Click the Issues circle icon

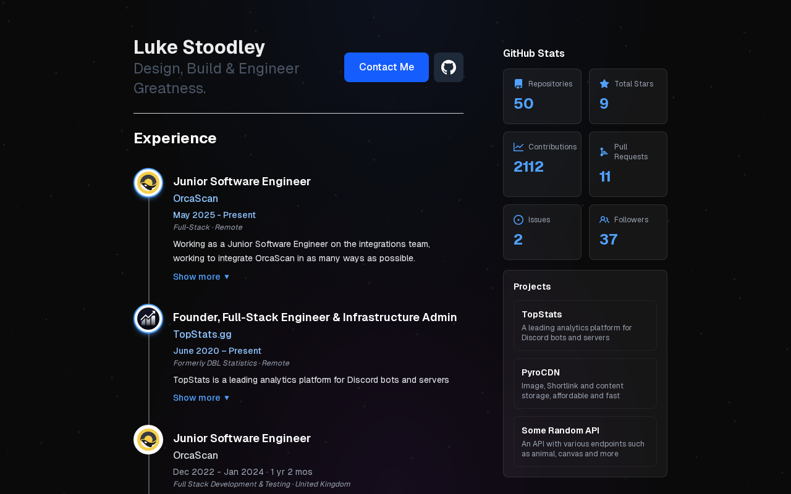(x=518, y=220)
